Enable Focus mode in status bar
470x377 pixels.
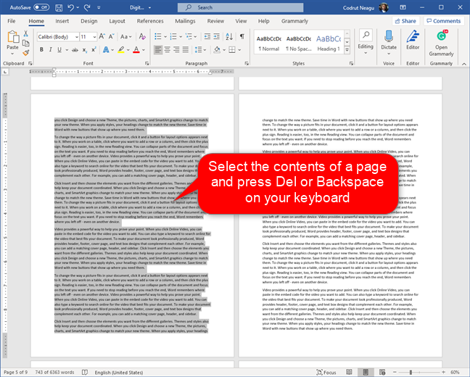326,372
